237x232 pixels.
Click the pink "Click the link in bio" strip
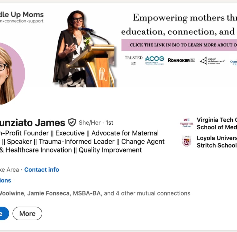pos(179,45)
